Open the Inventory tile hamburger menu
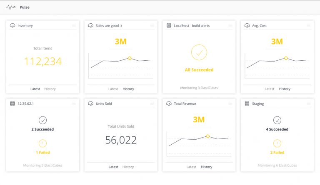This screenshot has height=185, width=320. tap(74, 25)
